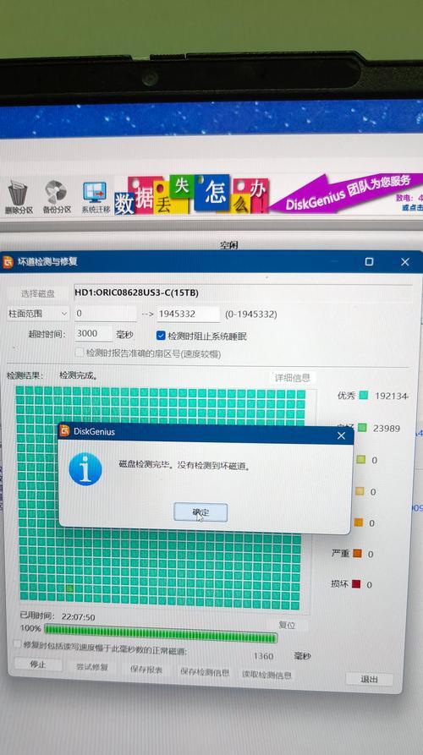This screenshot has width=423, height=755.
Task: Click the 损坏 red color swatch
Action: pos(356,584)
